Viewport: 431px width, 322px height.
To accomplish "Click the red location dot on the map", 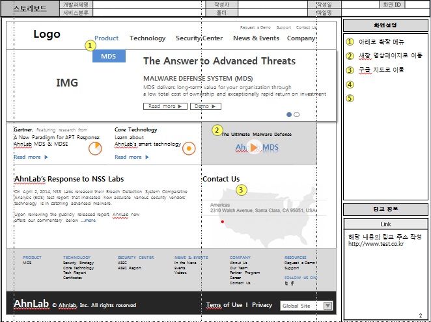I will click(x=223, y=222).
